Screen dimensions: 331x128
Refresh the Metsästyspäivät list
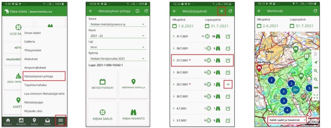(x=230, y=11)
